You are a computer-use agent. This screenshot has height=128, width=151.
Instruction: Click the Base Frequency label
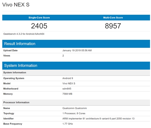[13, 124]
